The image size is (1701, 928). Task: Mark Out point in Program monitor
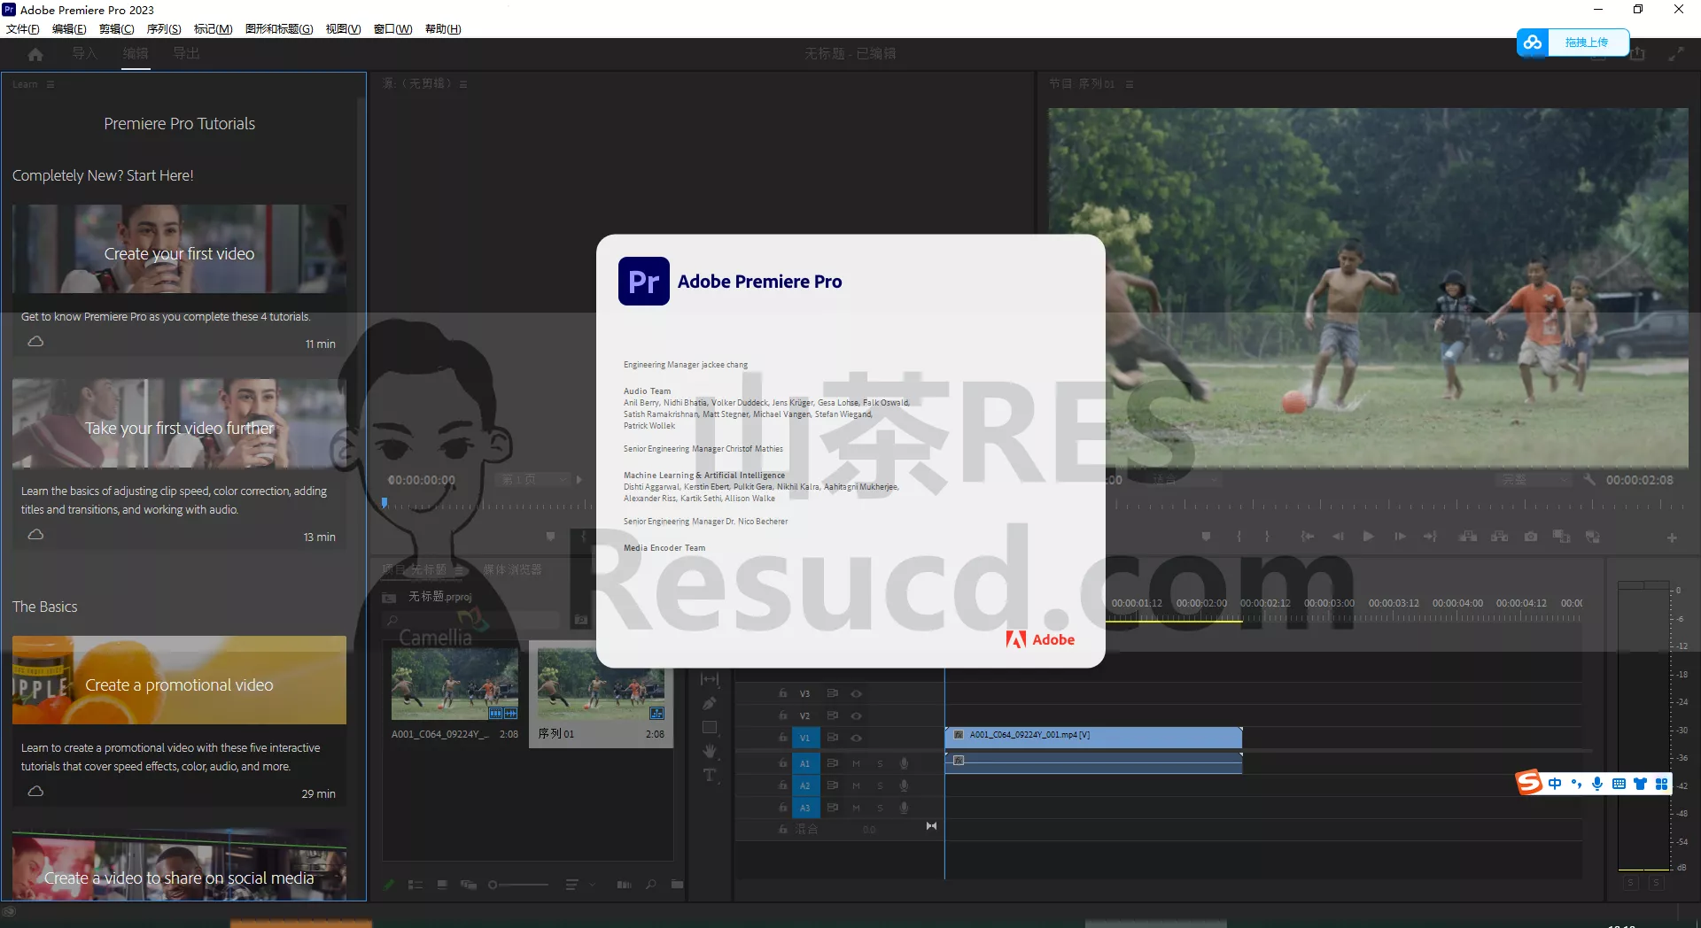pyautogui.click(x=1267, y=537)
